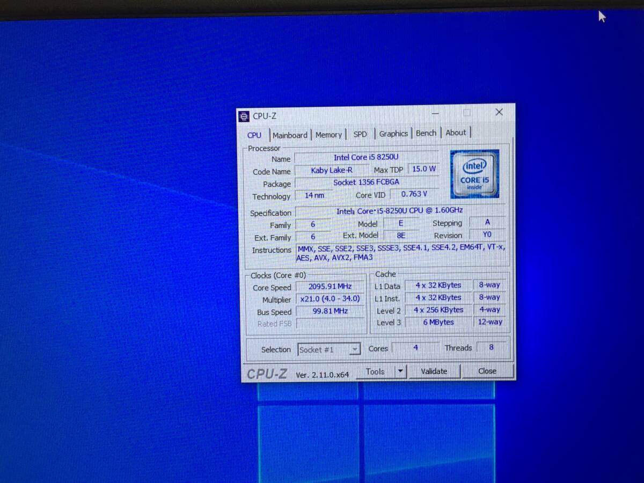Image resolution: width=644 pixels, height=483 pixels.
Task: Minimize the CPU-Z window
Action: click(x=435, y=113)
